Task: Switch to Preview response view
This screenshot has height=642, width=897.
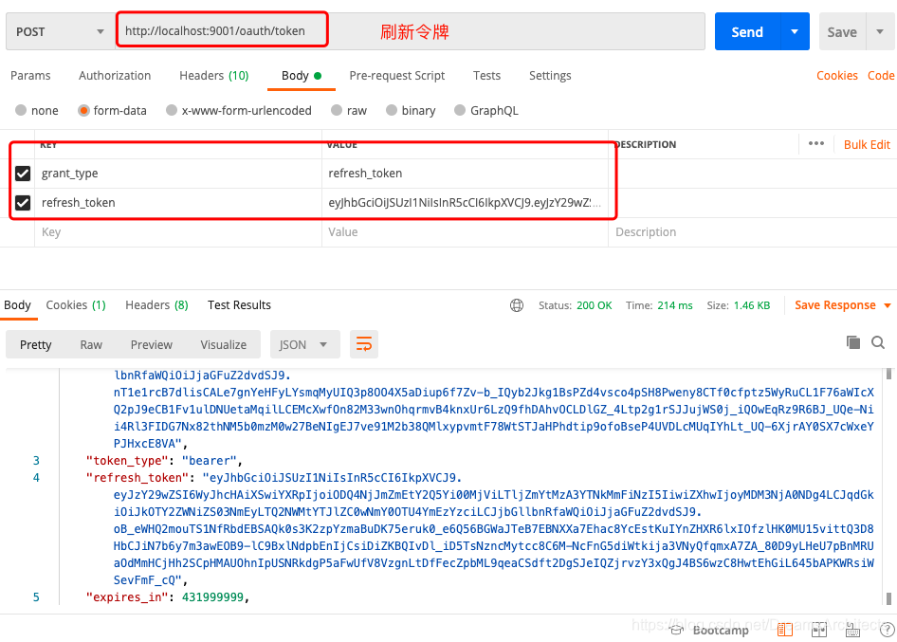Action: tap(151, 344)
